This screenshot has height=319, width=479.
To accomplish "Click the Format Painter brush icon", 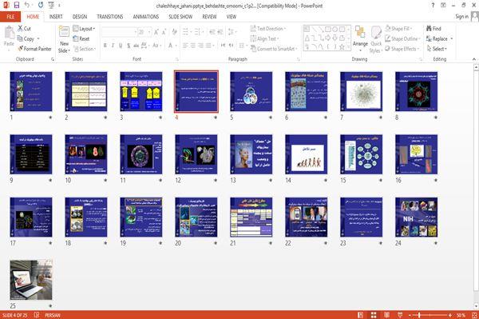I will [x=21, y=49].
